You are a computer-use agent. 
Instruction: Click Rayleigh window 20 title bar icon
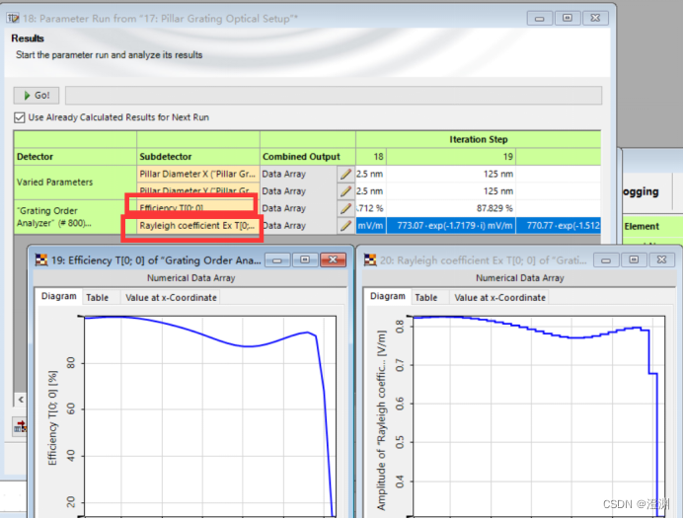(x=370, y=260)
